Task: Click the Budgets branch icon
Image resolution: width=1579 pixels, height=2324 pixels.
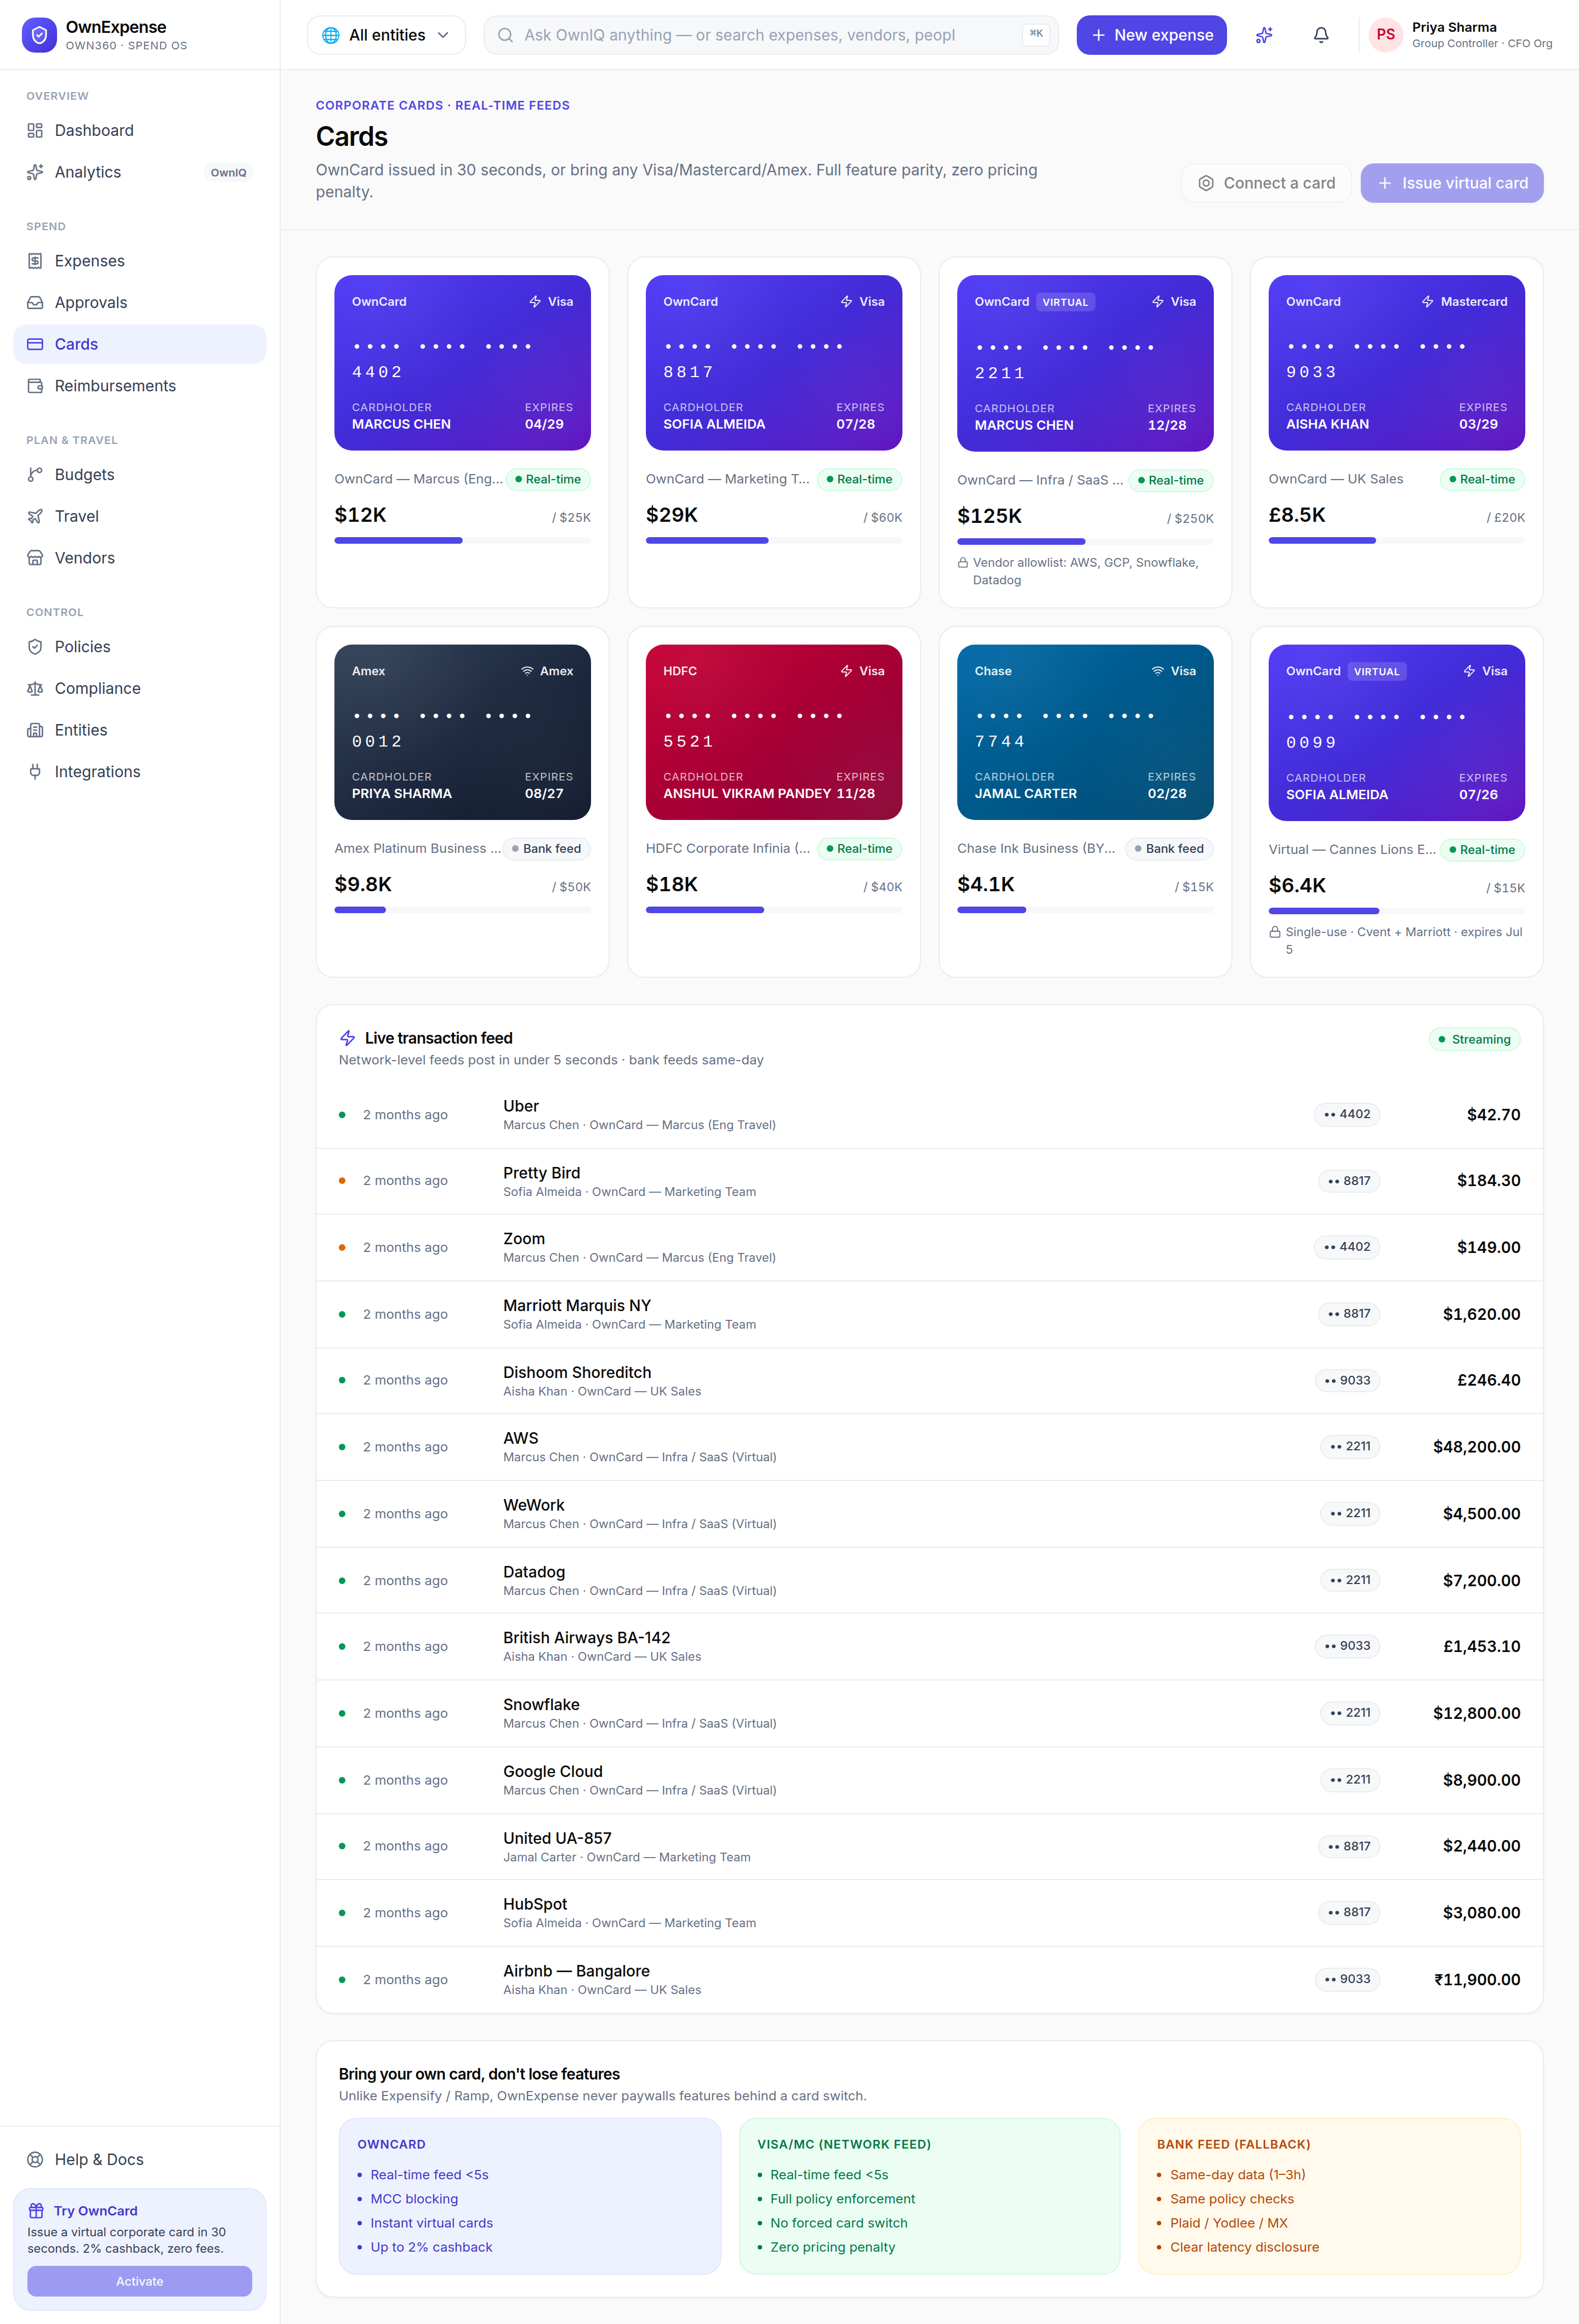Action: pos(35,475)
